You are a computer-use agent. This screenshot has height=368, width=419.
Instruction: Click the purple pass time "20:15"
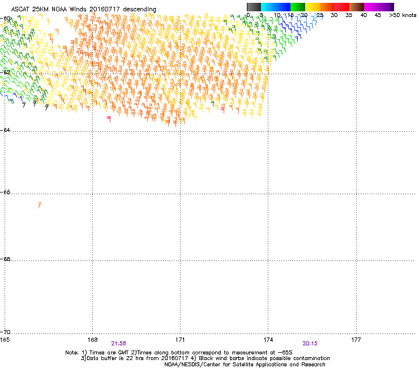point(310,344)
